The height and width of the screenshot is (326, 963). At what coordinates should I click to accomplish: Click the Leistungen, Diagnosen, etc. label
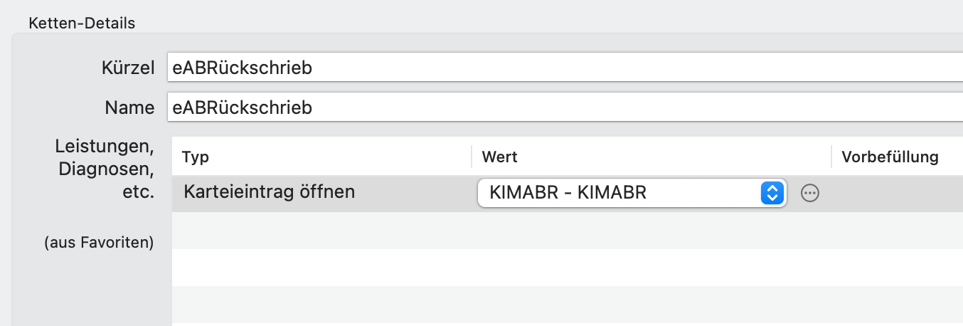tap(105, 169)
